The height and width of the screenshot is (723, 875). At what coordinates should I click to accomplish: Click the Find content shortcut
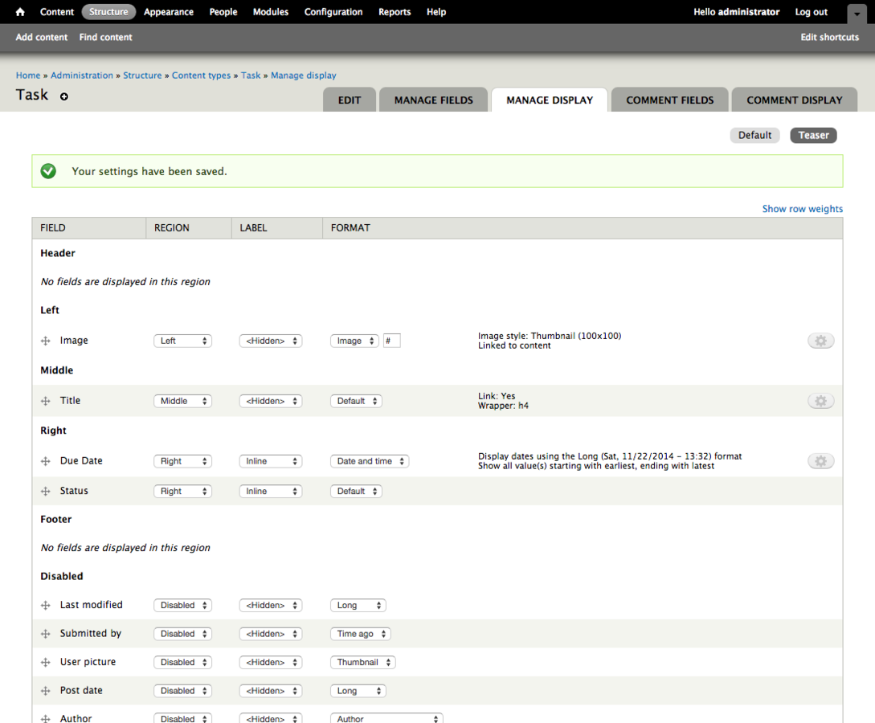pyautogui.click(x=105, y=38)
